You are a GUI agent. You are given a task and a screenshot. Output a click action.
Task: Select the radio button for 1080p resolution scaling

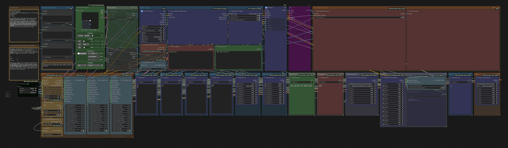[102, 44]
